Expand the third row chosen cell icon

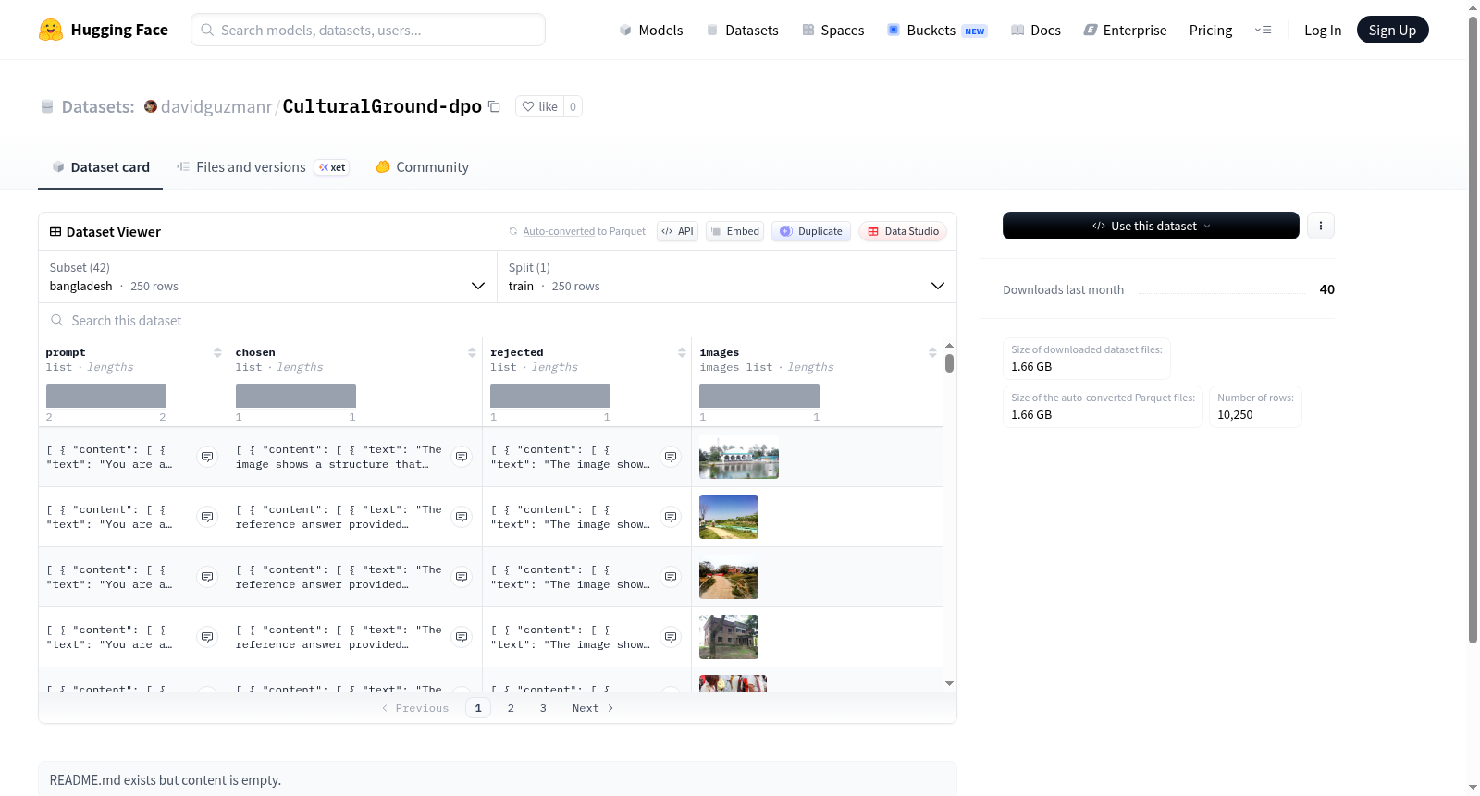[462, 577]
